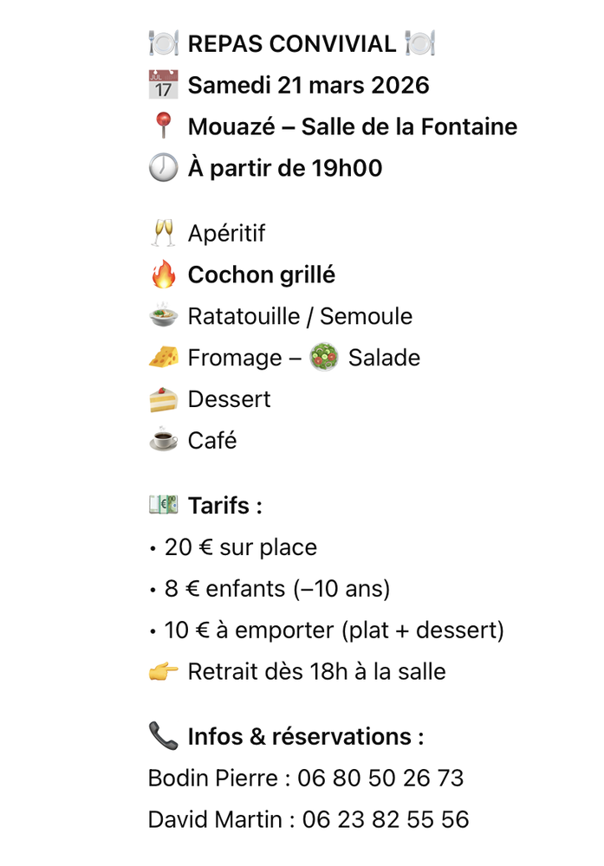Viewport: 604px width, 866px height.
Task: Click the green salad bowl emoji
Action: 323,358
